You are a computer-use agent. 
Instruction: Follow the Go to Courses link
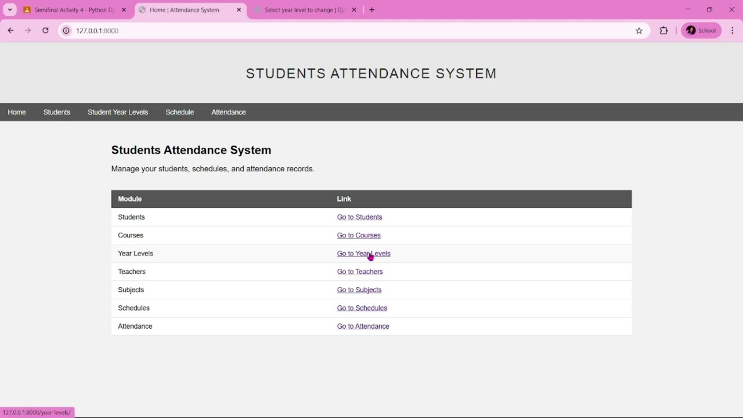pos(359,235)
